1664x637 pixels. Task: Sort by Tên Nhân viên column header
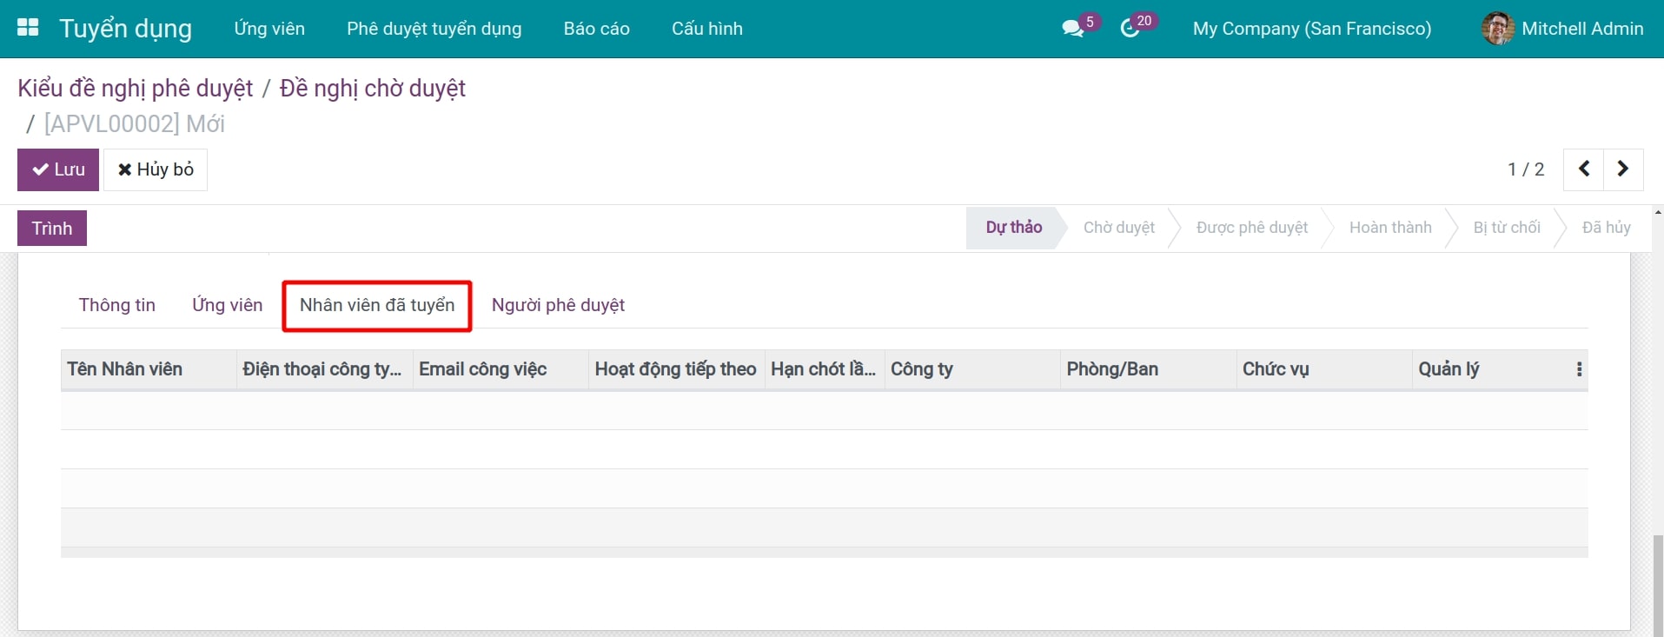[x=125, y=369]
